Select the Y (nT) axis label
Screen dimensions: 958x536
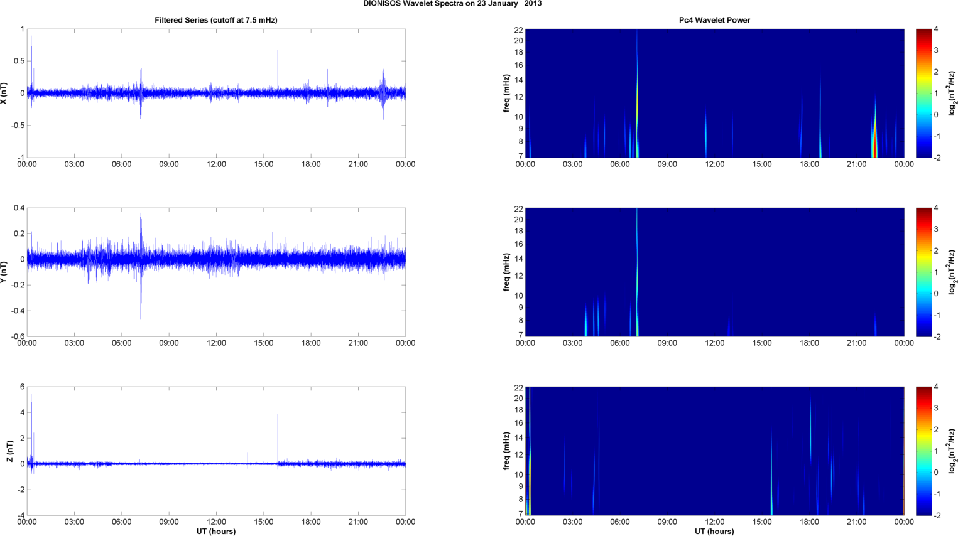pos(5,272)
